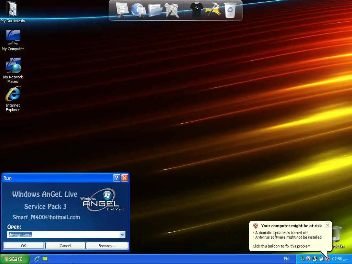
Task: Open the blue folder icon in the dock
Action: click(x=155, y=10)
